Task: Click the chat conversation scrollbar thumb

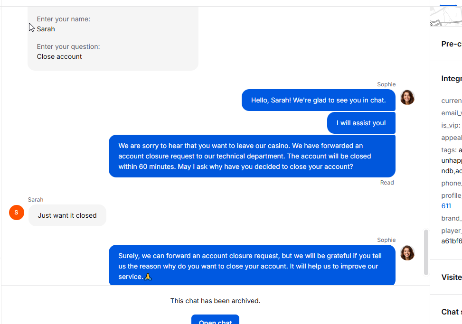Action: [x=426, y=252]
